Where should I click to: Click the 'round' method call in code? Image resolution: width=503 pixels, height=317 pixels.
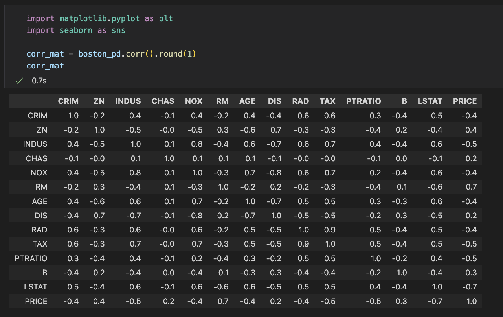click(171, 54)
